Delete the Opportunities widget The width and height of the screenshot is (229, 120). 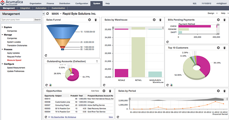(110, 91)
